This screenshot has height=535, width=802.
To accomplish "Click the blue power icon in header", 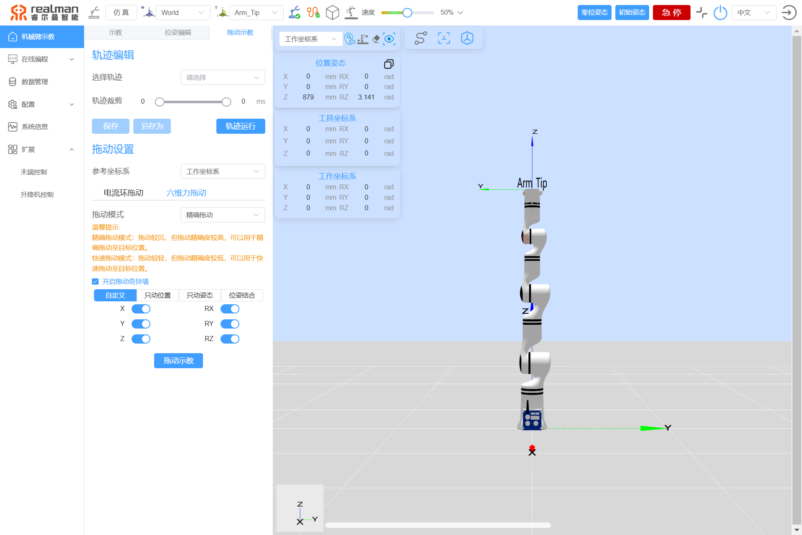I will point(720,13).
